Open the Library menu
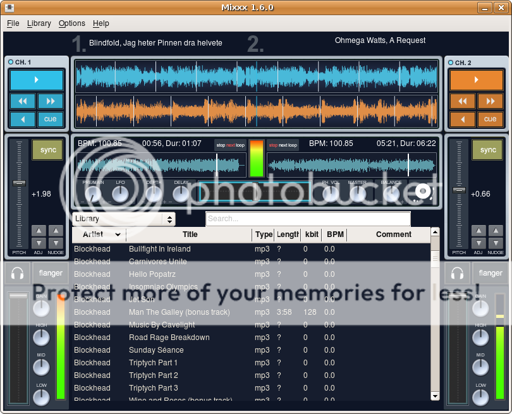The image size is (512, 414). pyautogui.click(x=39, y=23)
